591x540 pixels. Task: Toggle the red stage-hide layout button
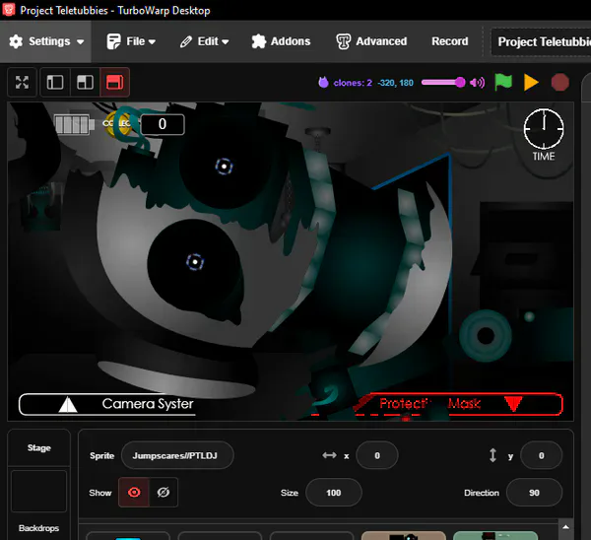coord(115,82)
